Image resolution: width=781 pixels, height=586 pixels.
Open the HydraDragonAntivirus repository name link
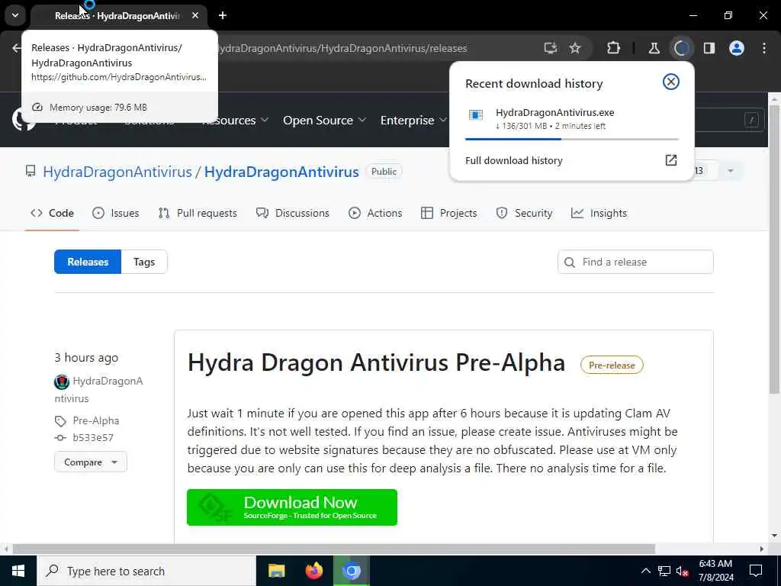coord(281,172)
